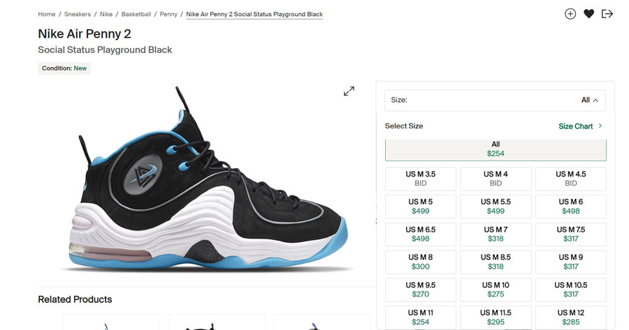This screenshot has width=629, height=330.
Task: Collapse the Size dropdown showing All
Action: [x=495, y=100]
